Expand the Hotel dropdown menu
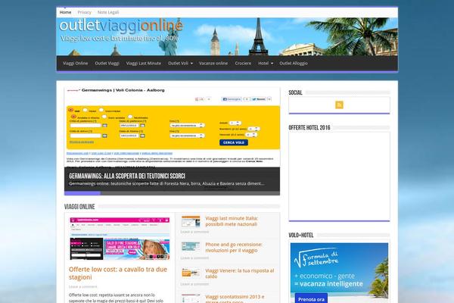Image resolution: width=454 pixels, height=303 pixels. (266, 63)
